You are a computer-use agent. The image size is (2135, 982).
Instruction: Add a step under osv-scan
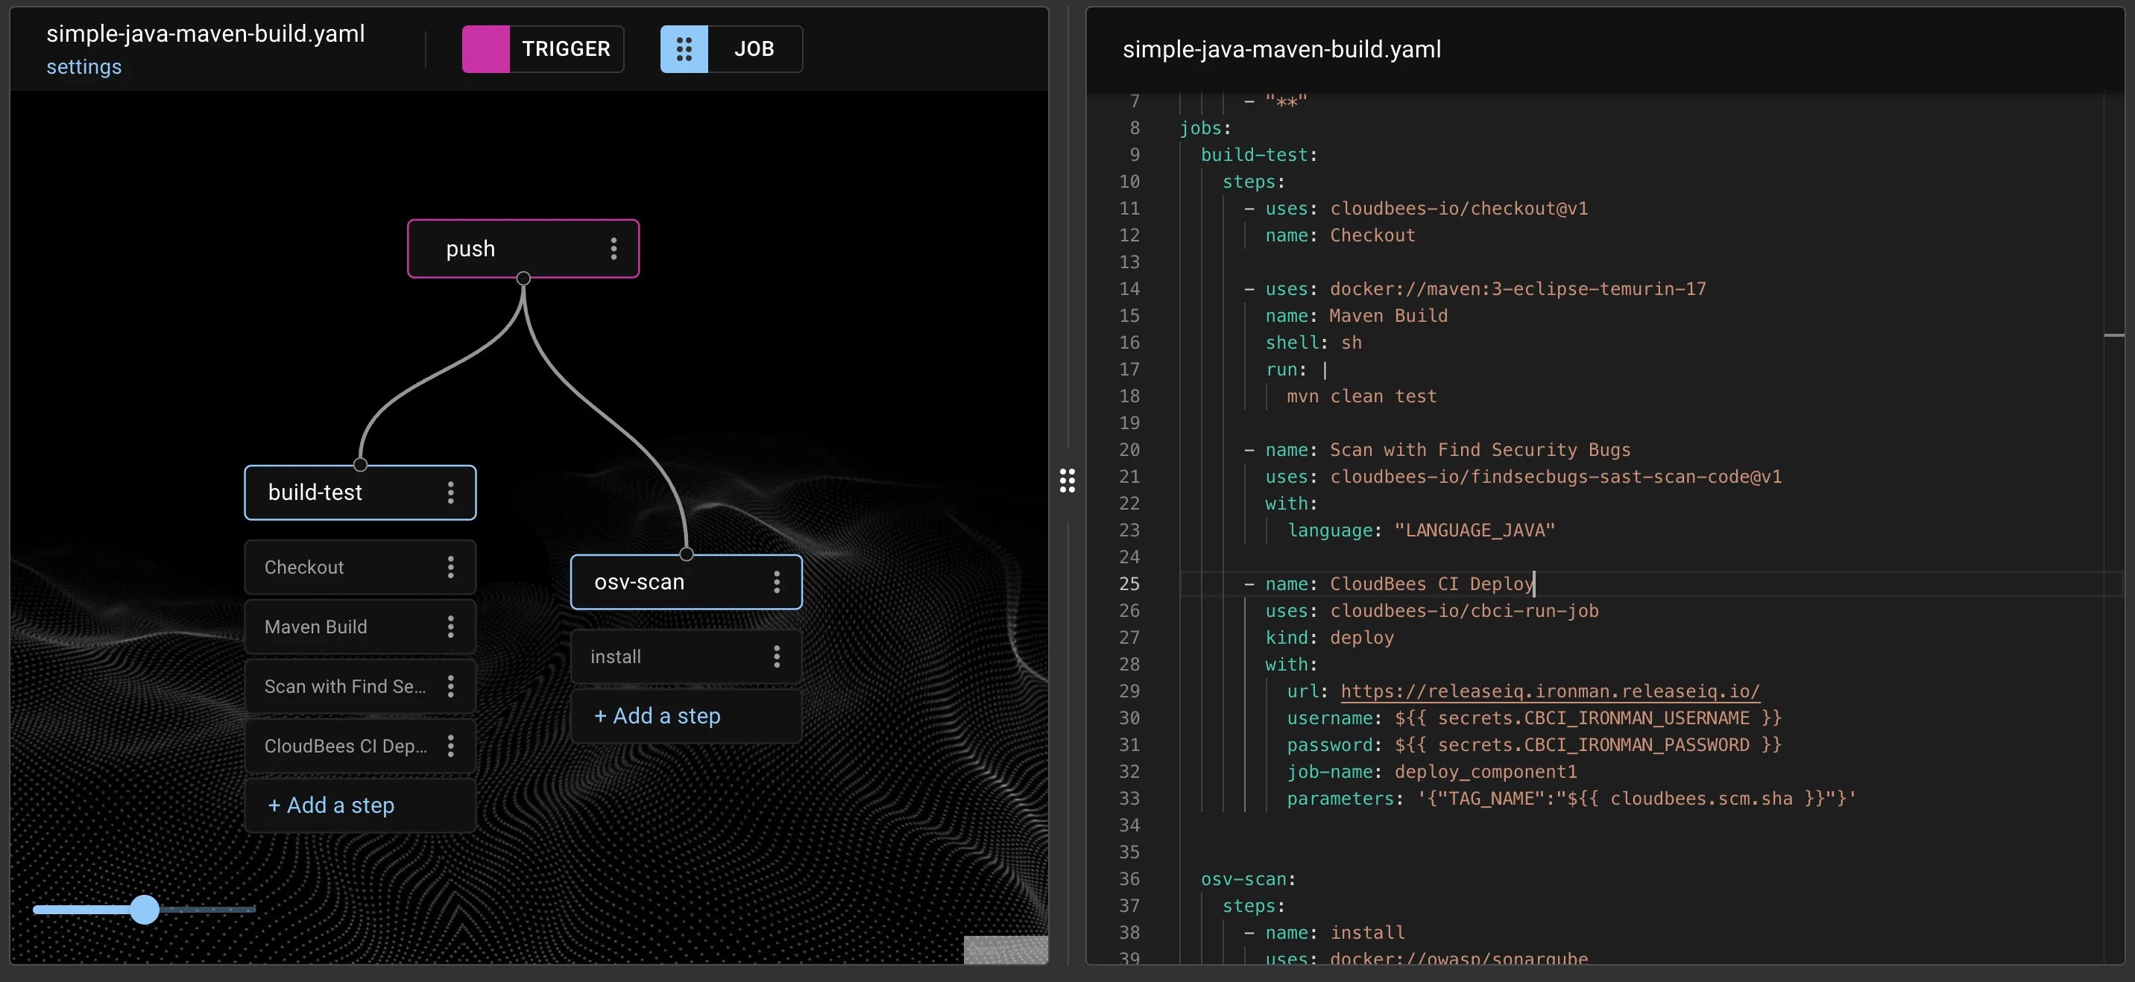pos(657,715)
